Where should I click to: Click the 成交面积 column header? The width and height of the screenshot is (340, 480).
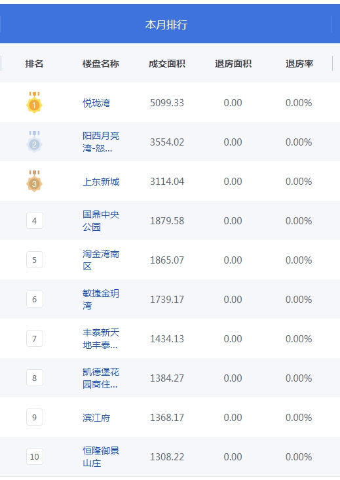point(167,64)
